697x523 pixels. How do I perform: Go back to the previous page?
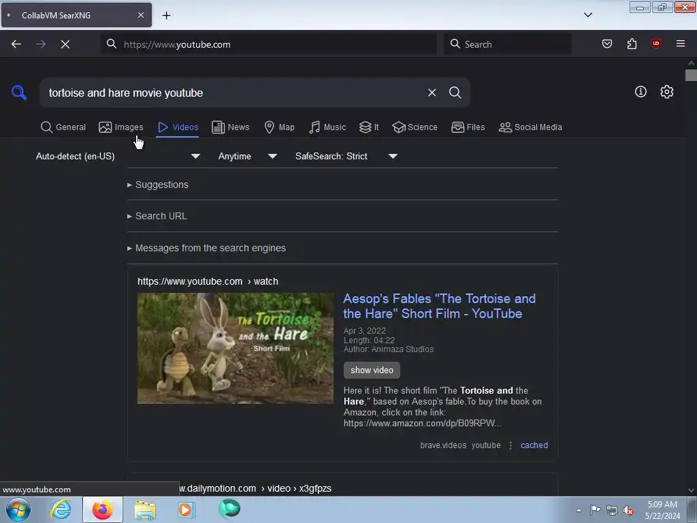pos(16,44)
